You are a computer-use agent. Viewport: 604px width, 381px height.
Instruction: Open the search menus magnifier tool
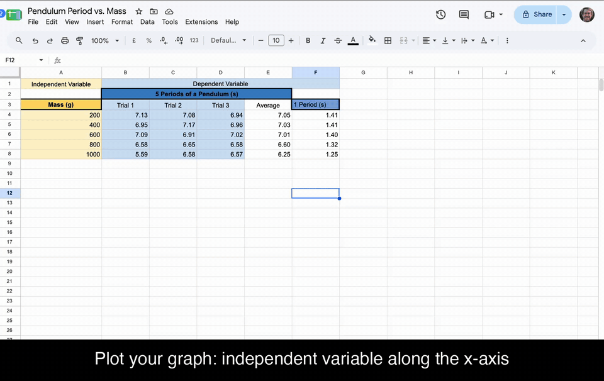click(18, 40)
